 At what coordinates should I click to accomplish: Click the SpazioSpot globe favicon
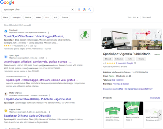point(6,57)
